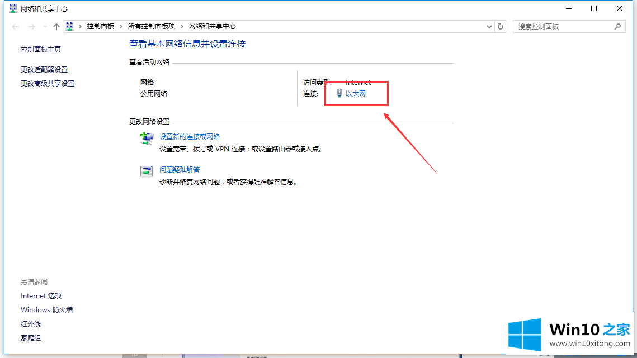Minimize the 网络和共享中心 window
Image resolution: width=637 pixels, height=358 pixels.
(x=569, y=8)
